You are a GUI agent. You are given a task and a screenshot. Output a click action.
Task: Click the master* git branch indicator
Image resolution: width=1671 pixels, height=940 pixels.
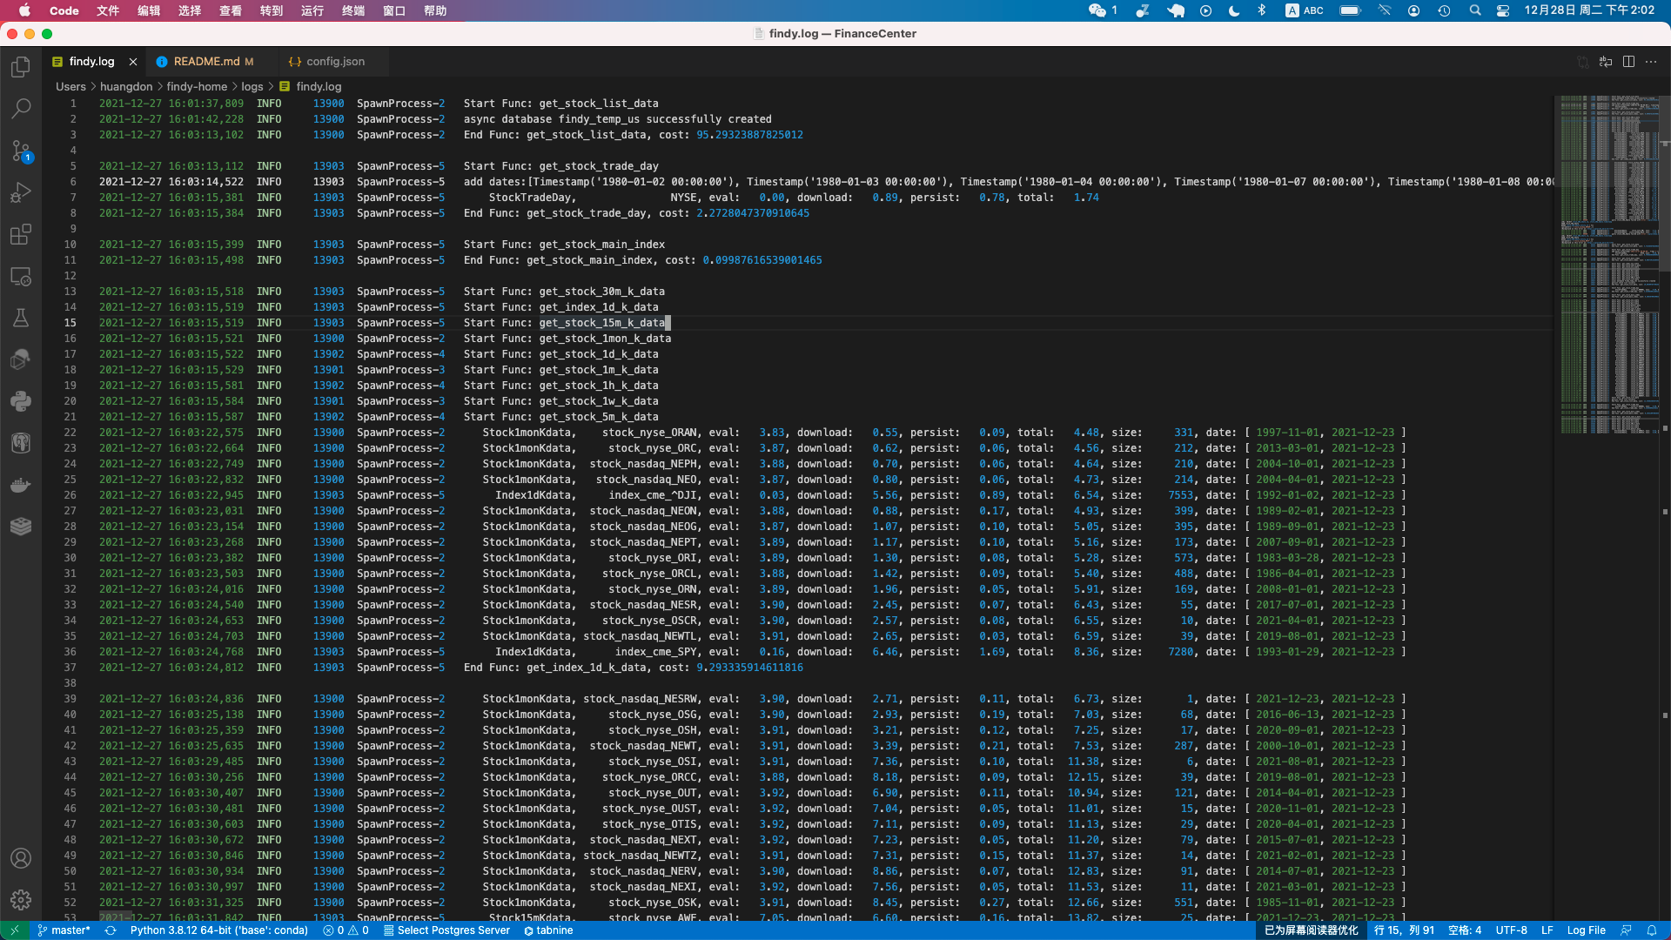click(x=64, y=930)
